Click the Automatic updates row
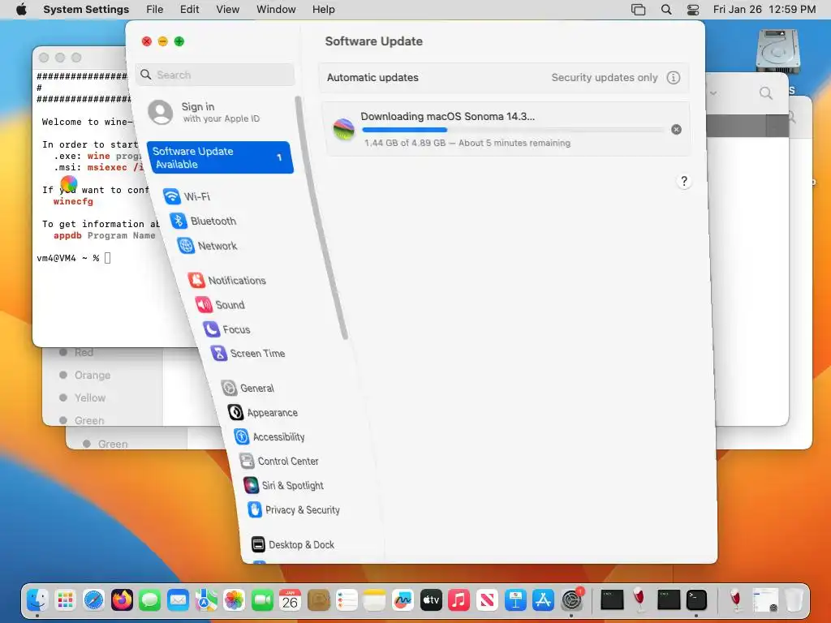Screen dimensions: 831x623 click(504, 78)
